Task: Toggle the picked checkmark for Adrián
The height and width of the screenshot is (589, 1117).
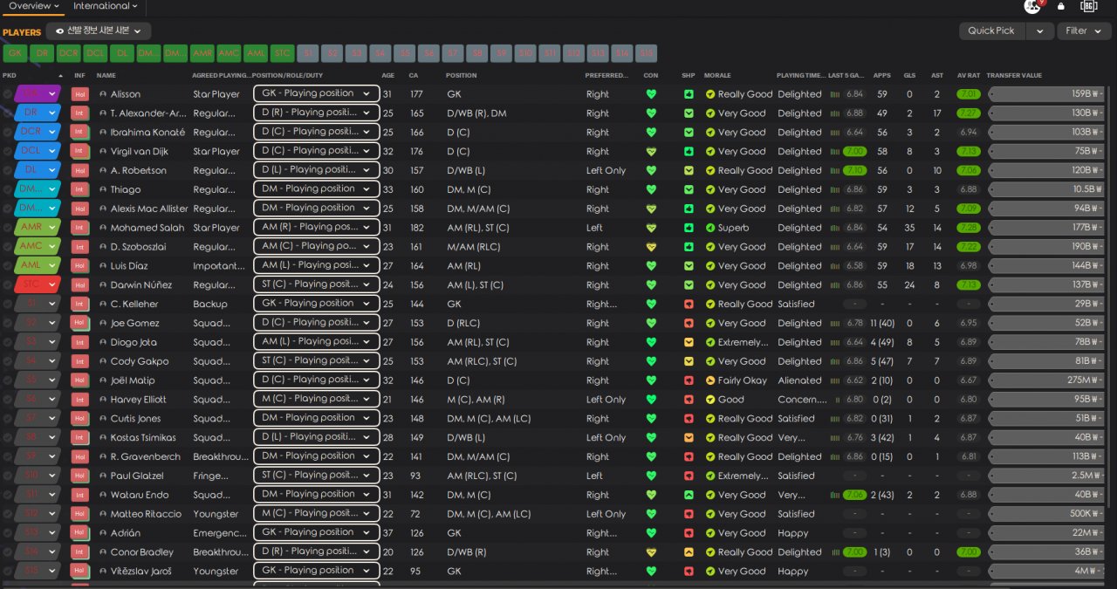Action: [8, 533]
